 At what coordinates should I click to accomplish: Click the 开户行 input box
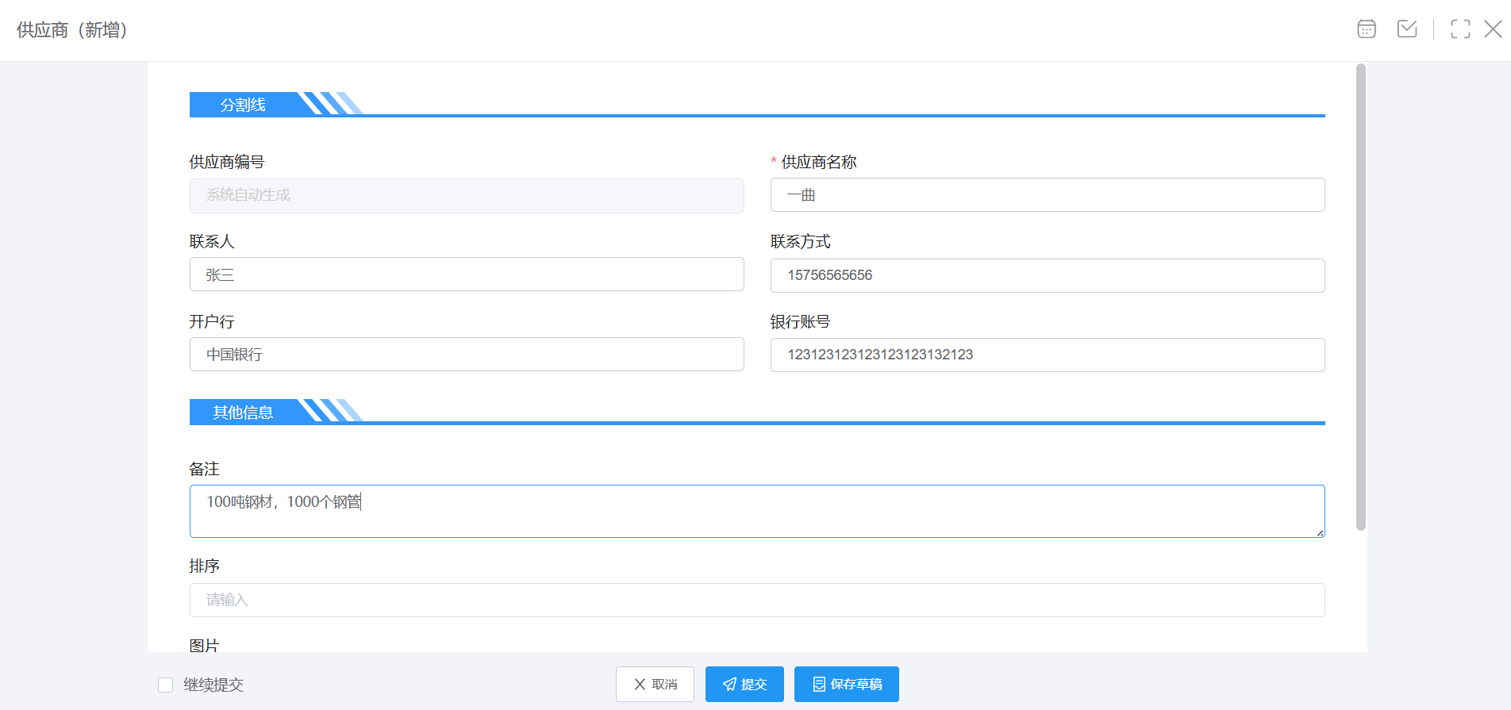click(467, 355)
